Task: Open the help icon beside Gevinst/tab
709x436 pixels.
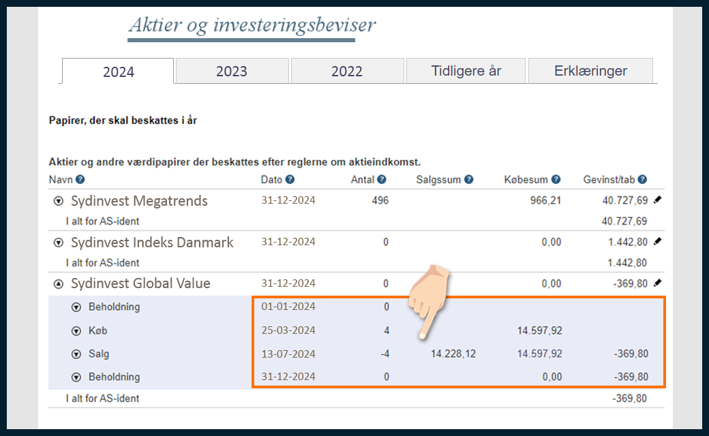Action: pos(642,180)
